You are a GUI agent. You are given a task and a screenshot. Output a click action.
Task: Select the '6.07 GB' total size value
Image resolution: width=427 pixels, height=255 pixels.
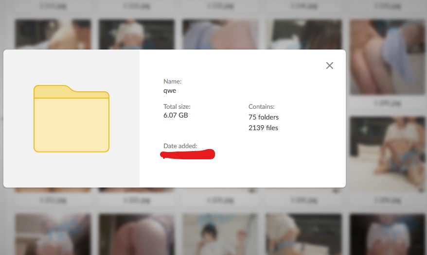(x=176, y=115)
